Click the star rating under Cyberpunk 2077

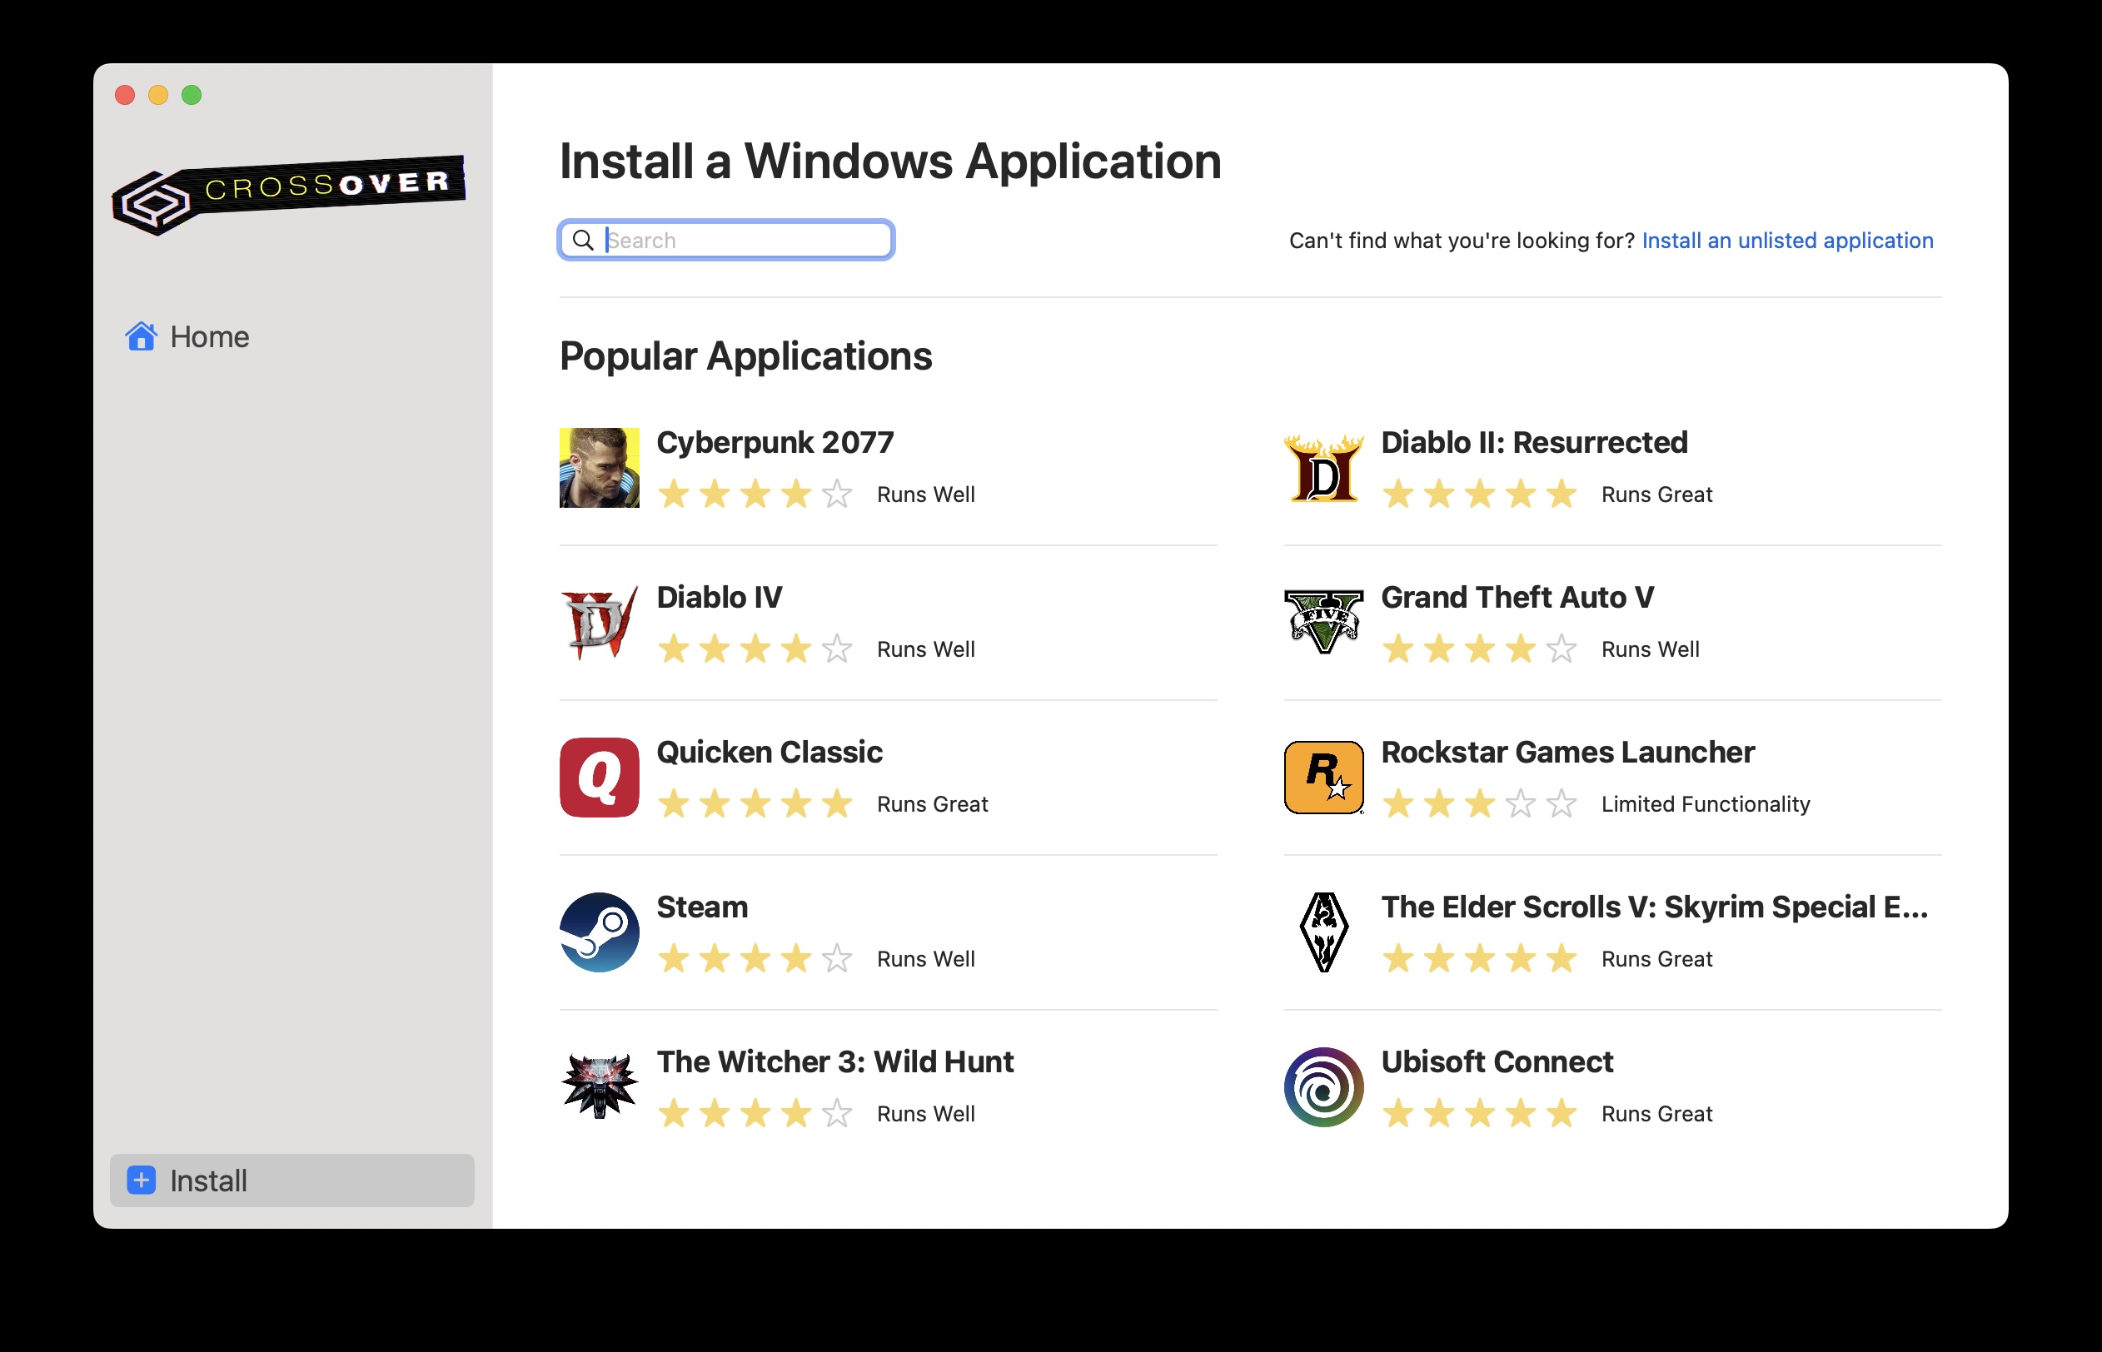point(755,494)
